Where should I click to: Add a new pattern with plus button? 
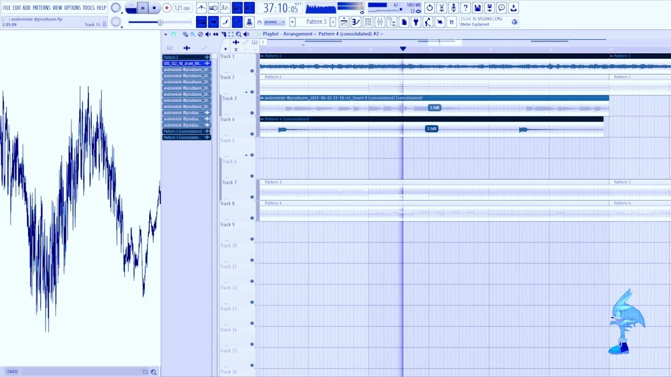[333, 22]
